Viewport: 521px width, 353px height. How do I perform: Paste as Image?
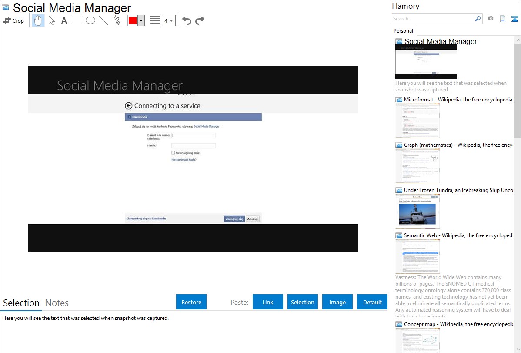tap(337, 302)
